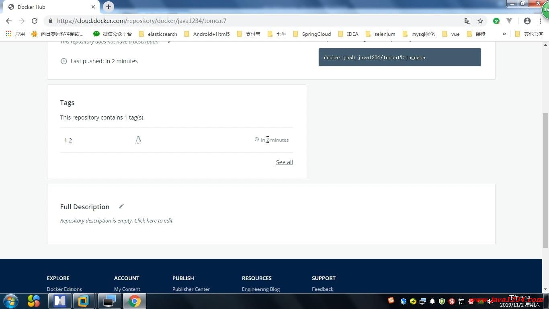This screenshot has width=549, height=309.
Task: Open the 支付宝 bookmark folder
Action: (249, 34)
